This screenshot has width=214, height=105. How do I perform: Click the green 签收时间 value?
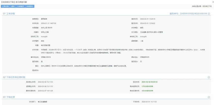point(150,82)
